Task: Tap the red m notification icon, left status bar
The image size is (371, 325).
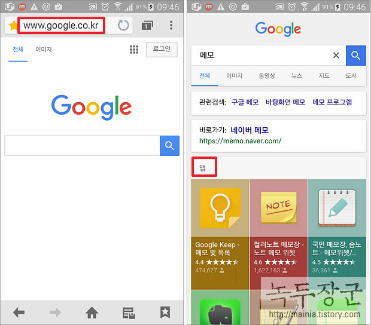Action: (22, 7)
